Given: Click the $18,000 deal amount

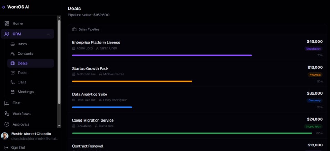Looking at the screenshot, I should [x=315, y=145].
